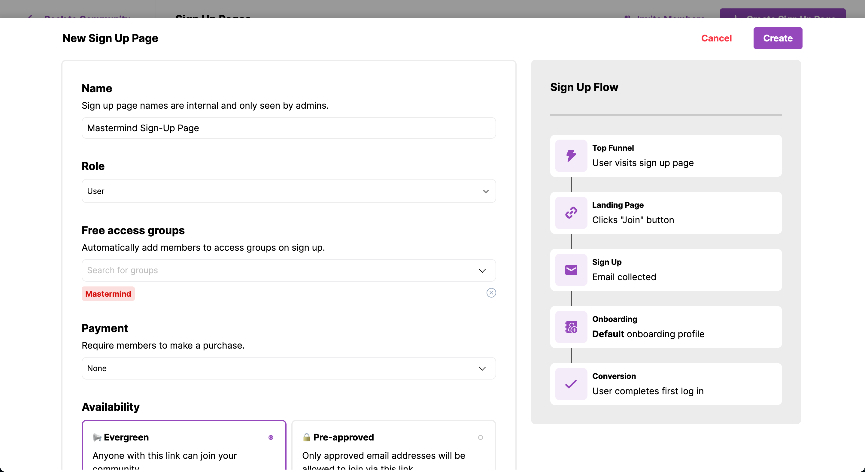Open the Payment dropdown set to None
Image resolution: width=865 pixels, height=472 pixels.
(x=288, y=368)
